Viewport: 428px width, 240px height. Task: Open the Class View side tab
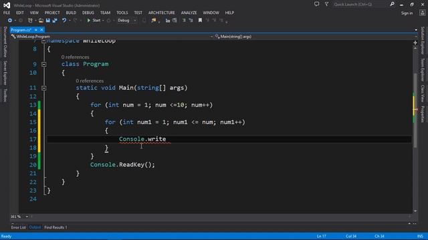pyautogui.click(x=423, y=93)
